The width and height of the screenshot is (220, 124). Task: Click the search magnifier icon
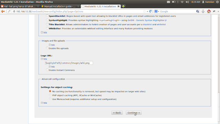(x=197, y=11)
